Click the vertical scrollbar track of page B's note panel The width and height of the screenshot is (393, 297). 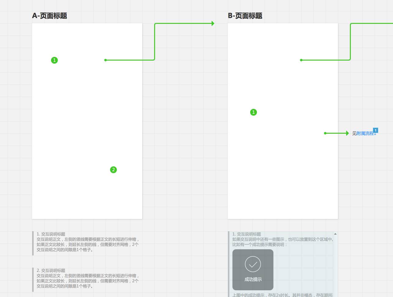coord(335,266)
